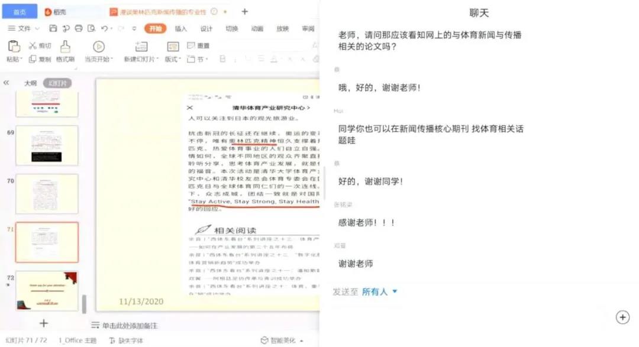Start slideshow from current slide (当页开始)

click(x=99, y=47)
